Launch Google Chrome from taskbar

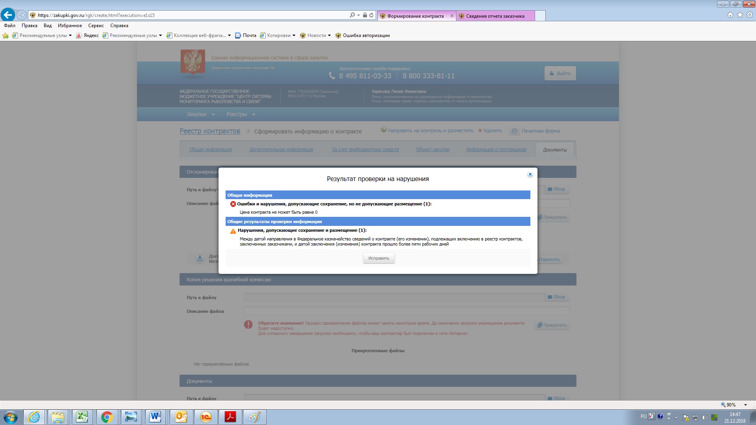pos(106,417)
